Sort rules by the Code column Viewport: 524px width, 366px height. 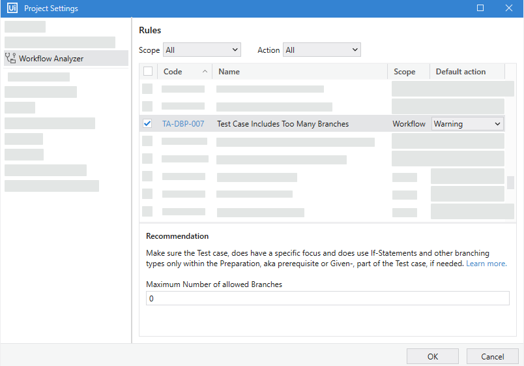pos(184,72)
